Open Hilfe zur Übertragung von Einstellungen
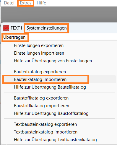This screenshot has width=117, height=145. point(53,61)
